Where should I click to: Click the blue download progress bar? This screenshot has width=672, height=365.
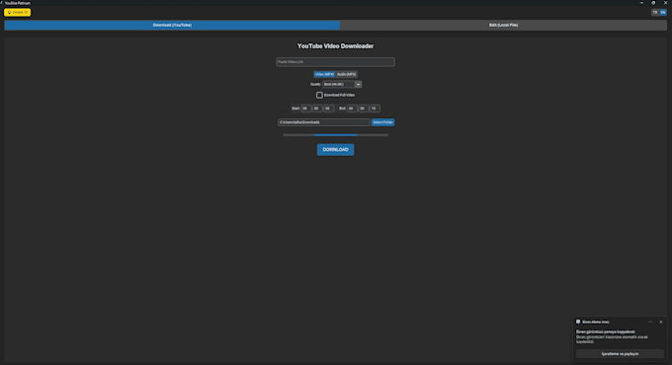[x=336, y=135]
